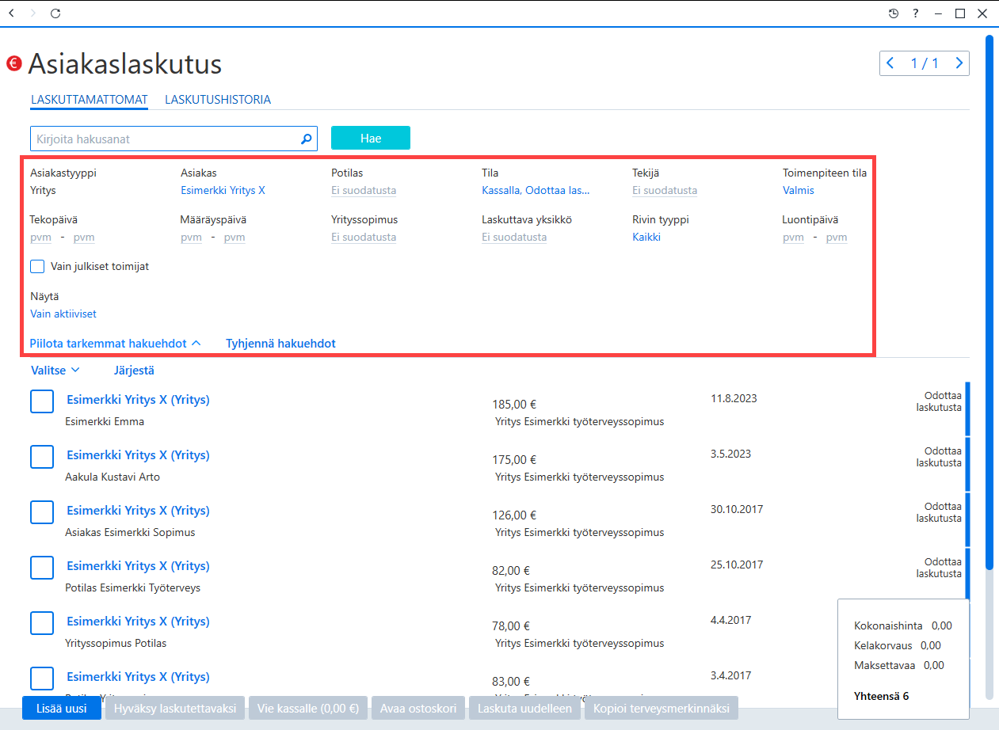
Task: Open the Tila filter dropdown
Action: [536, 190]
